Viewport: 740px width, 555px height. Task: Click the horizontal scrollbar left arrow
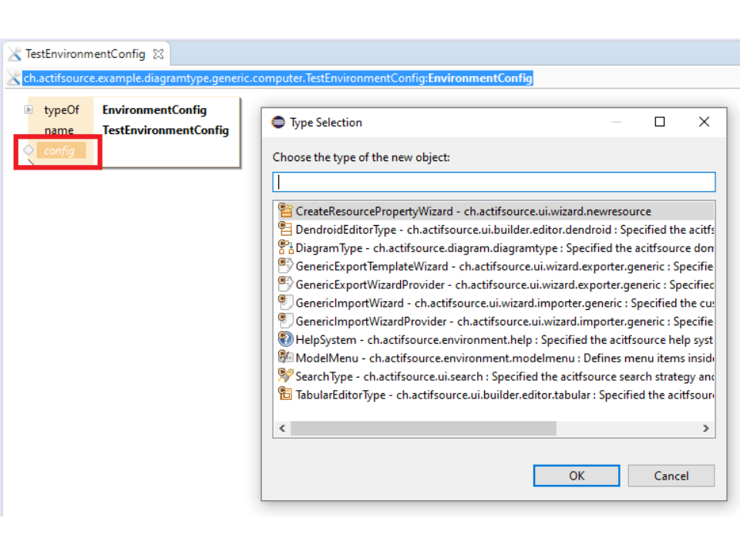282,429
